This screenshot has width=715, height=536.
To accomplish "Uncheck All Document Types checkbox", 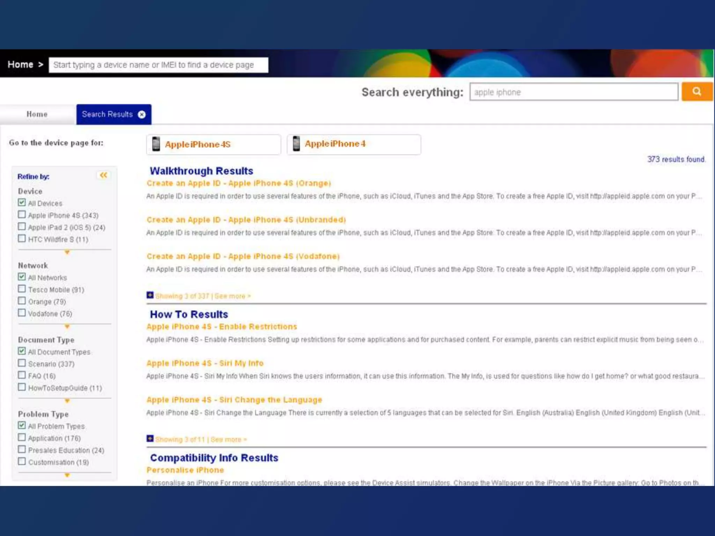I will pos(22,351).
